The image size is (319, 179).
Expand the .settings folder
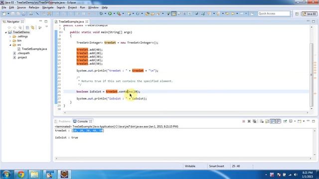pos(10,36)
